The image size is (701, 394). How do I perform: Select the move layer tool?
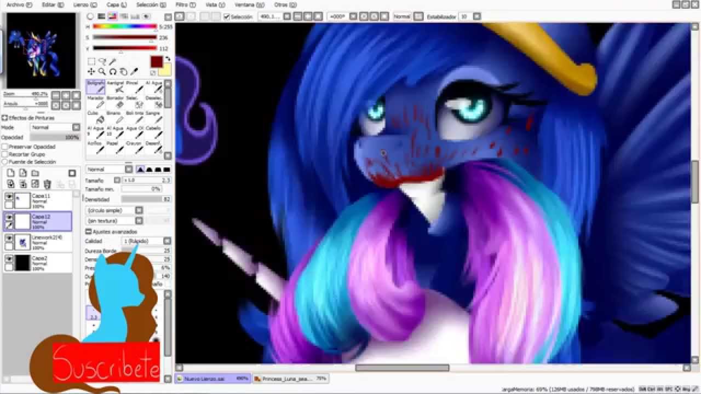91,72
